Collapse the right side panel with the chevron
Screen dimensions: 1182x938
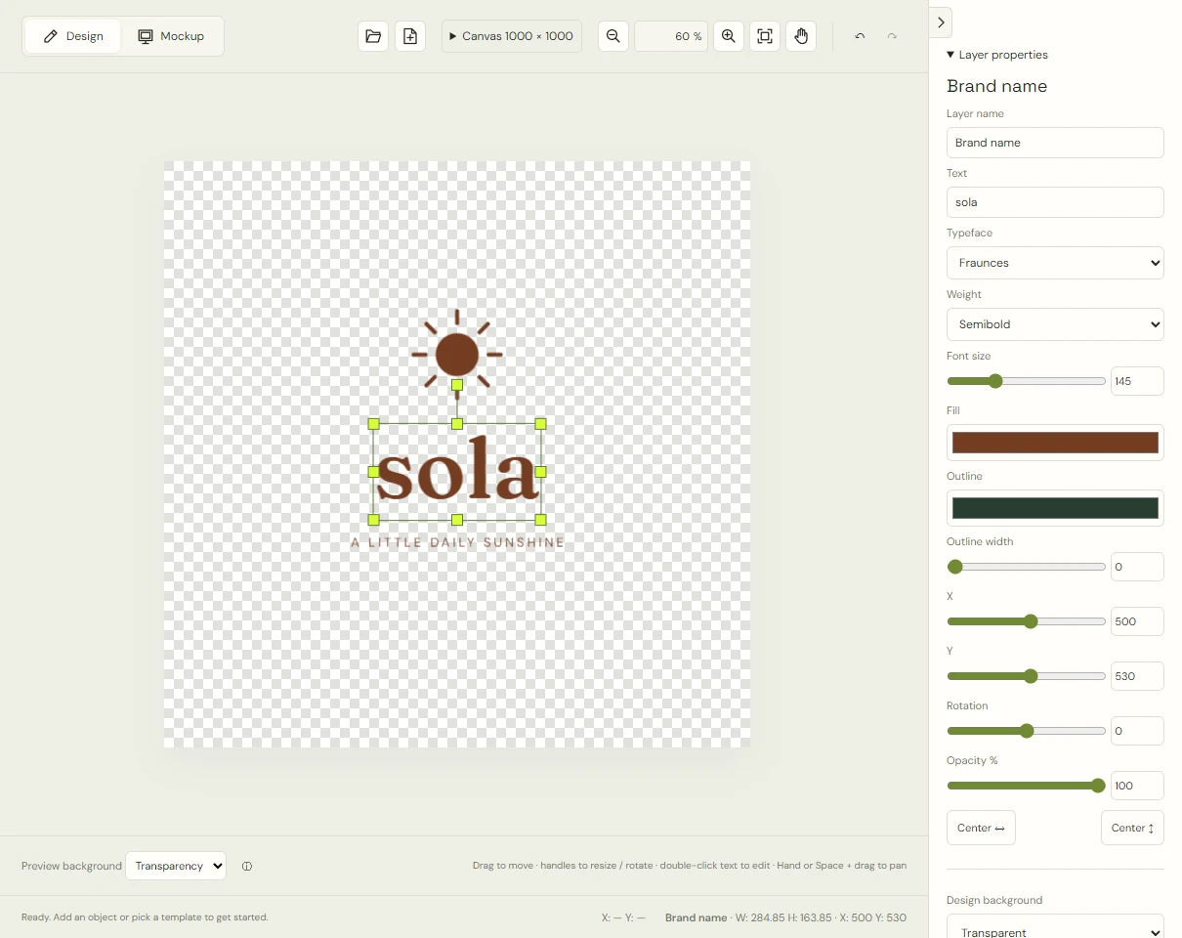[x=941, y=22]
